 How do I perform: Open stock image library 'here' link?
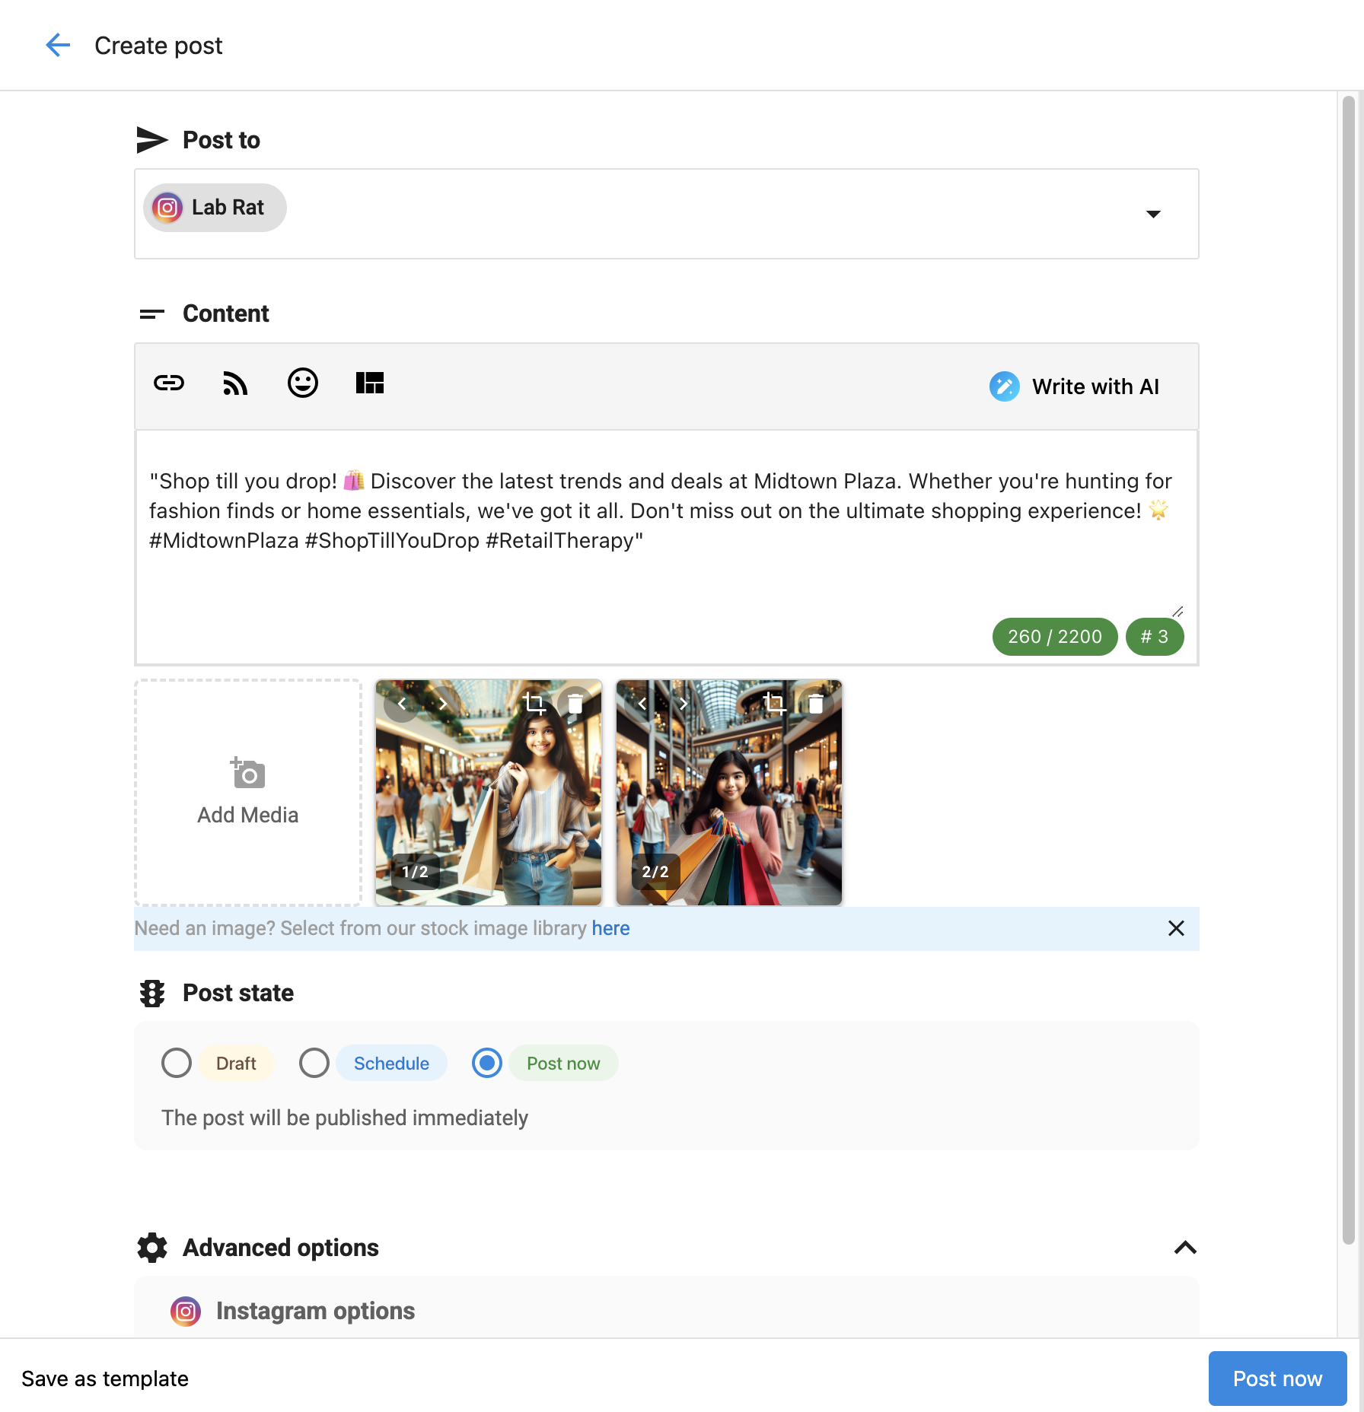tap(610, 928)
